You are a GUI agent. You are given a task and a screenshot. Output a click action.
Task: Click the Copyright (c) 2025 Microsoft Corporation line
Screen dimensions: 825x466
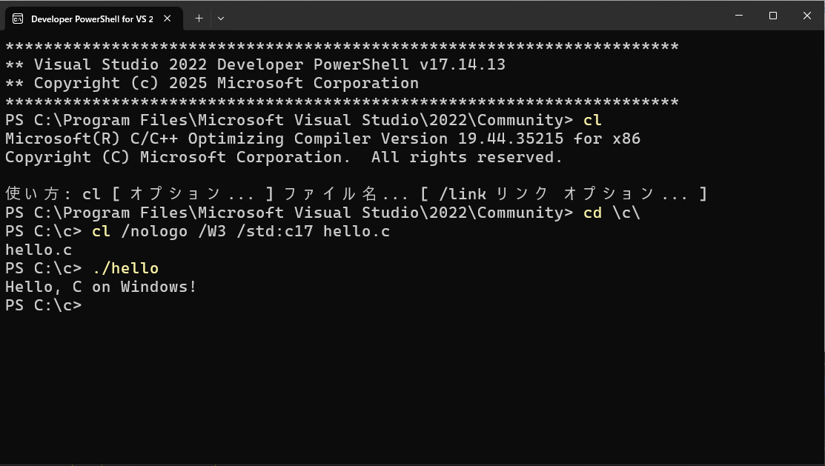212,83
